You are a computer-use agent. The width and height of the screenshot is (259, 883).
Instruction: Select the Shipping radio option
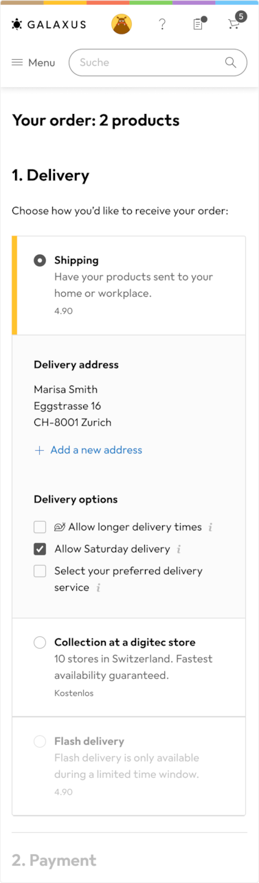[x=40, y=260]
